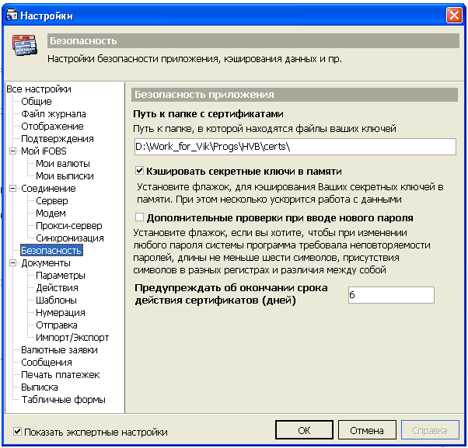Enable Дополнительные проверки при вводе нового пароля
468x448 pixels.
tap(139, 217)
